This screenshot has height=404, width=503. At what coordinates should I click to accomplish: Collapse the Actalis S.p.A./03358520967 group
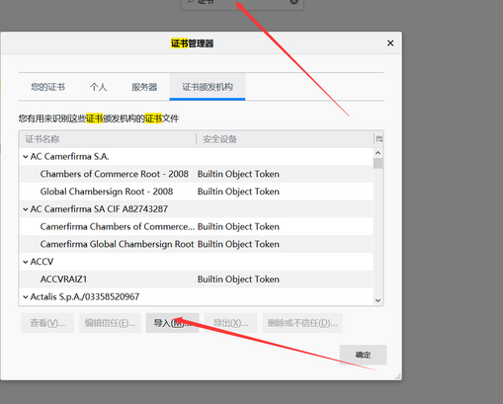point(26,297)
